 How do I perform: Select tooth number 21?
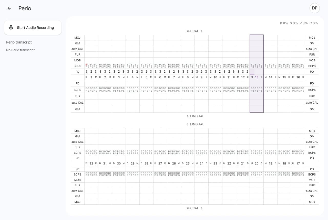coord(243,163)
